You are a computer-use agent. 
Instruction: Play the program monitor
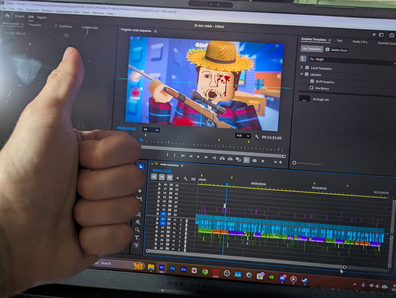click(x=198, y=157)
